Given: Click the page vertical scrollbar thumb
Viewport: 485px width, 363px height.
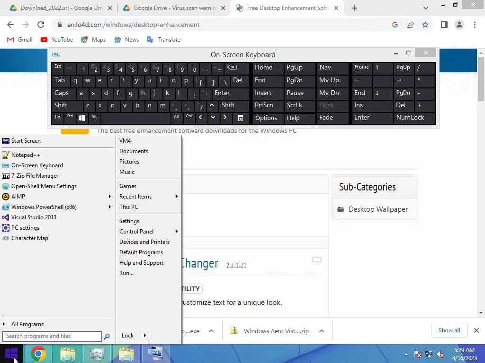Looking at the screenshot, I should pos(481,79).
